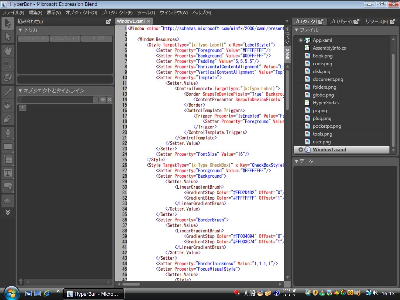Collapse the トリガ section
The height and width of the screenshot is (300, 400).
pyautogui.click(x=20, y=30)
